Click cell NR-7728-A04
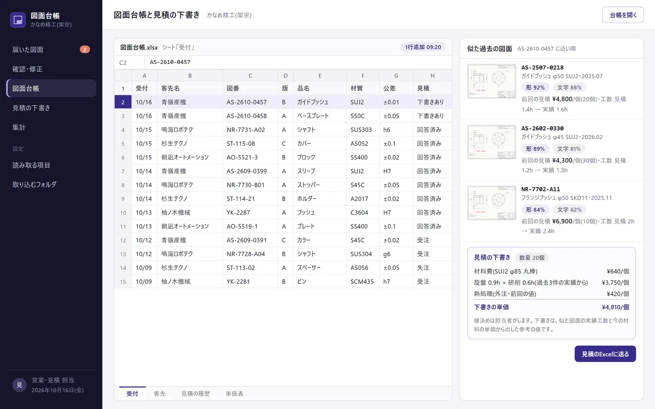The width and height of the screenshot is (655, 409). click(x=250, y=254)
